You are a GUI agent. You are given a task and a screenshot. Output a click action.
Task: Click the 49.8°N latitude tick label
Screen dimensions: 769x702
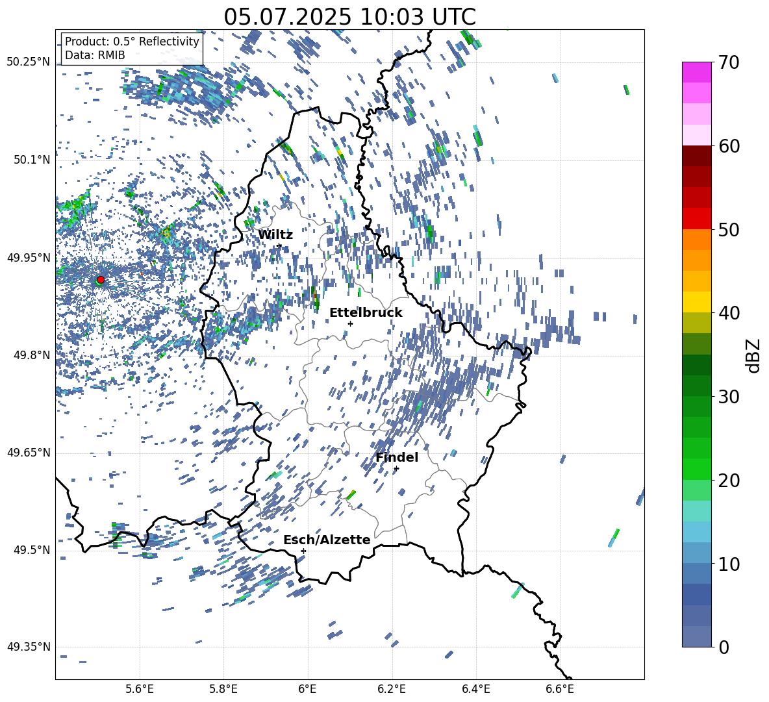coord(32,355)
